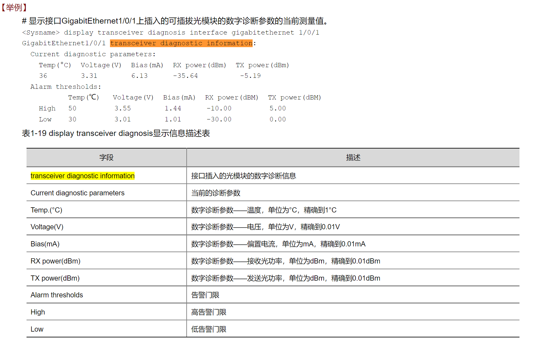This screenshot has width=535, height=350.
Task: Click the Low TX power threshold 0.00
Action: [x=278, y=119]
